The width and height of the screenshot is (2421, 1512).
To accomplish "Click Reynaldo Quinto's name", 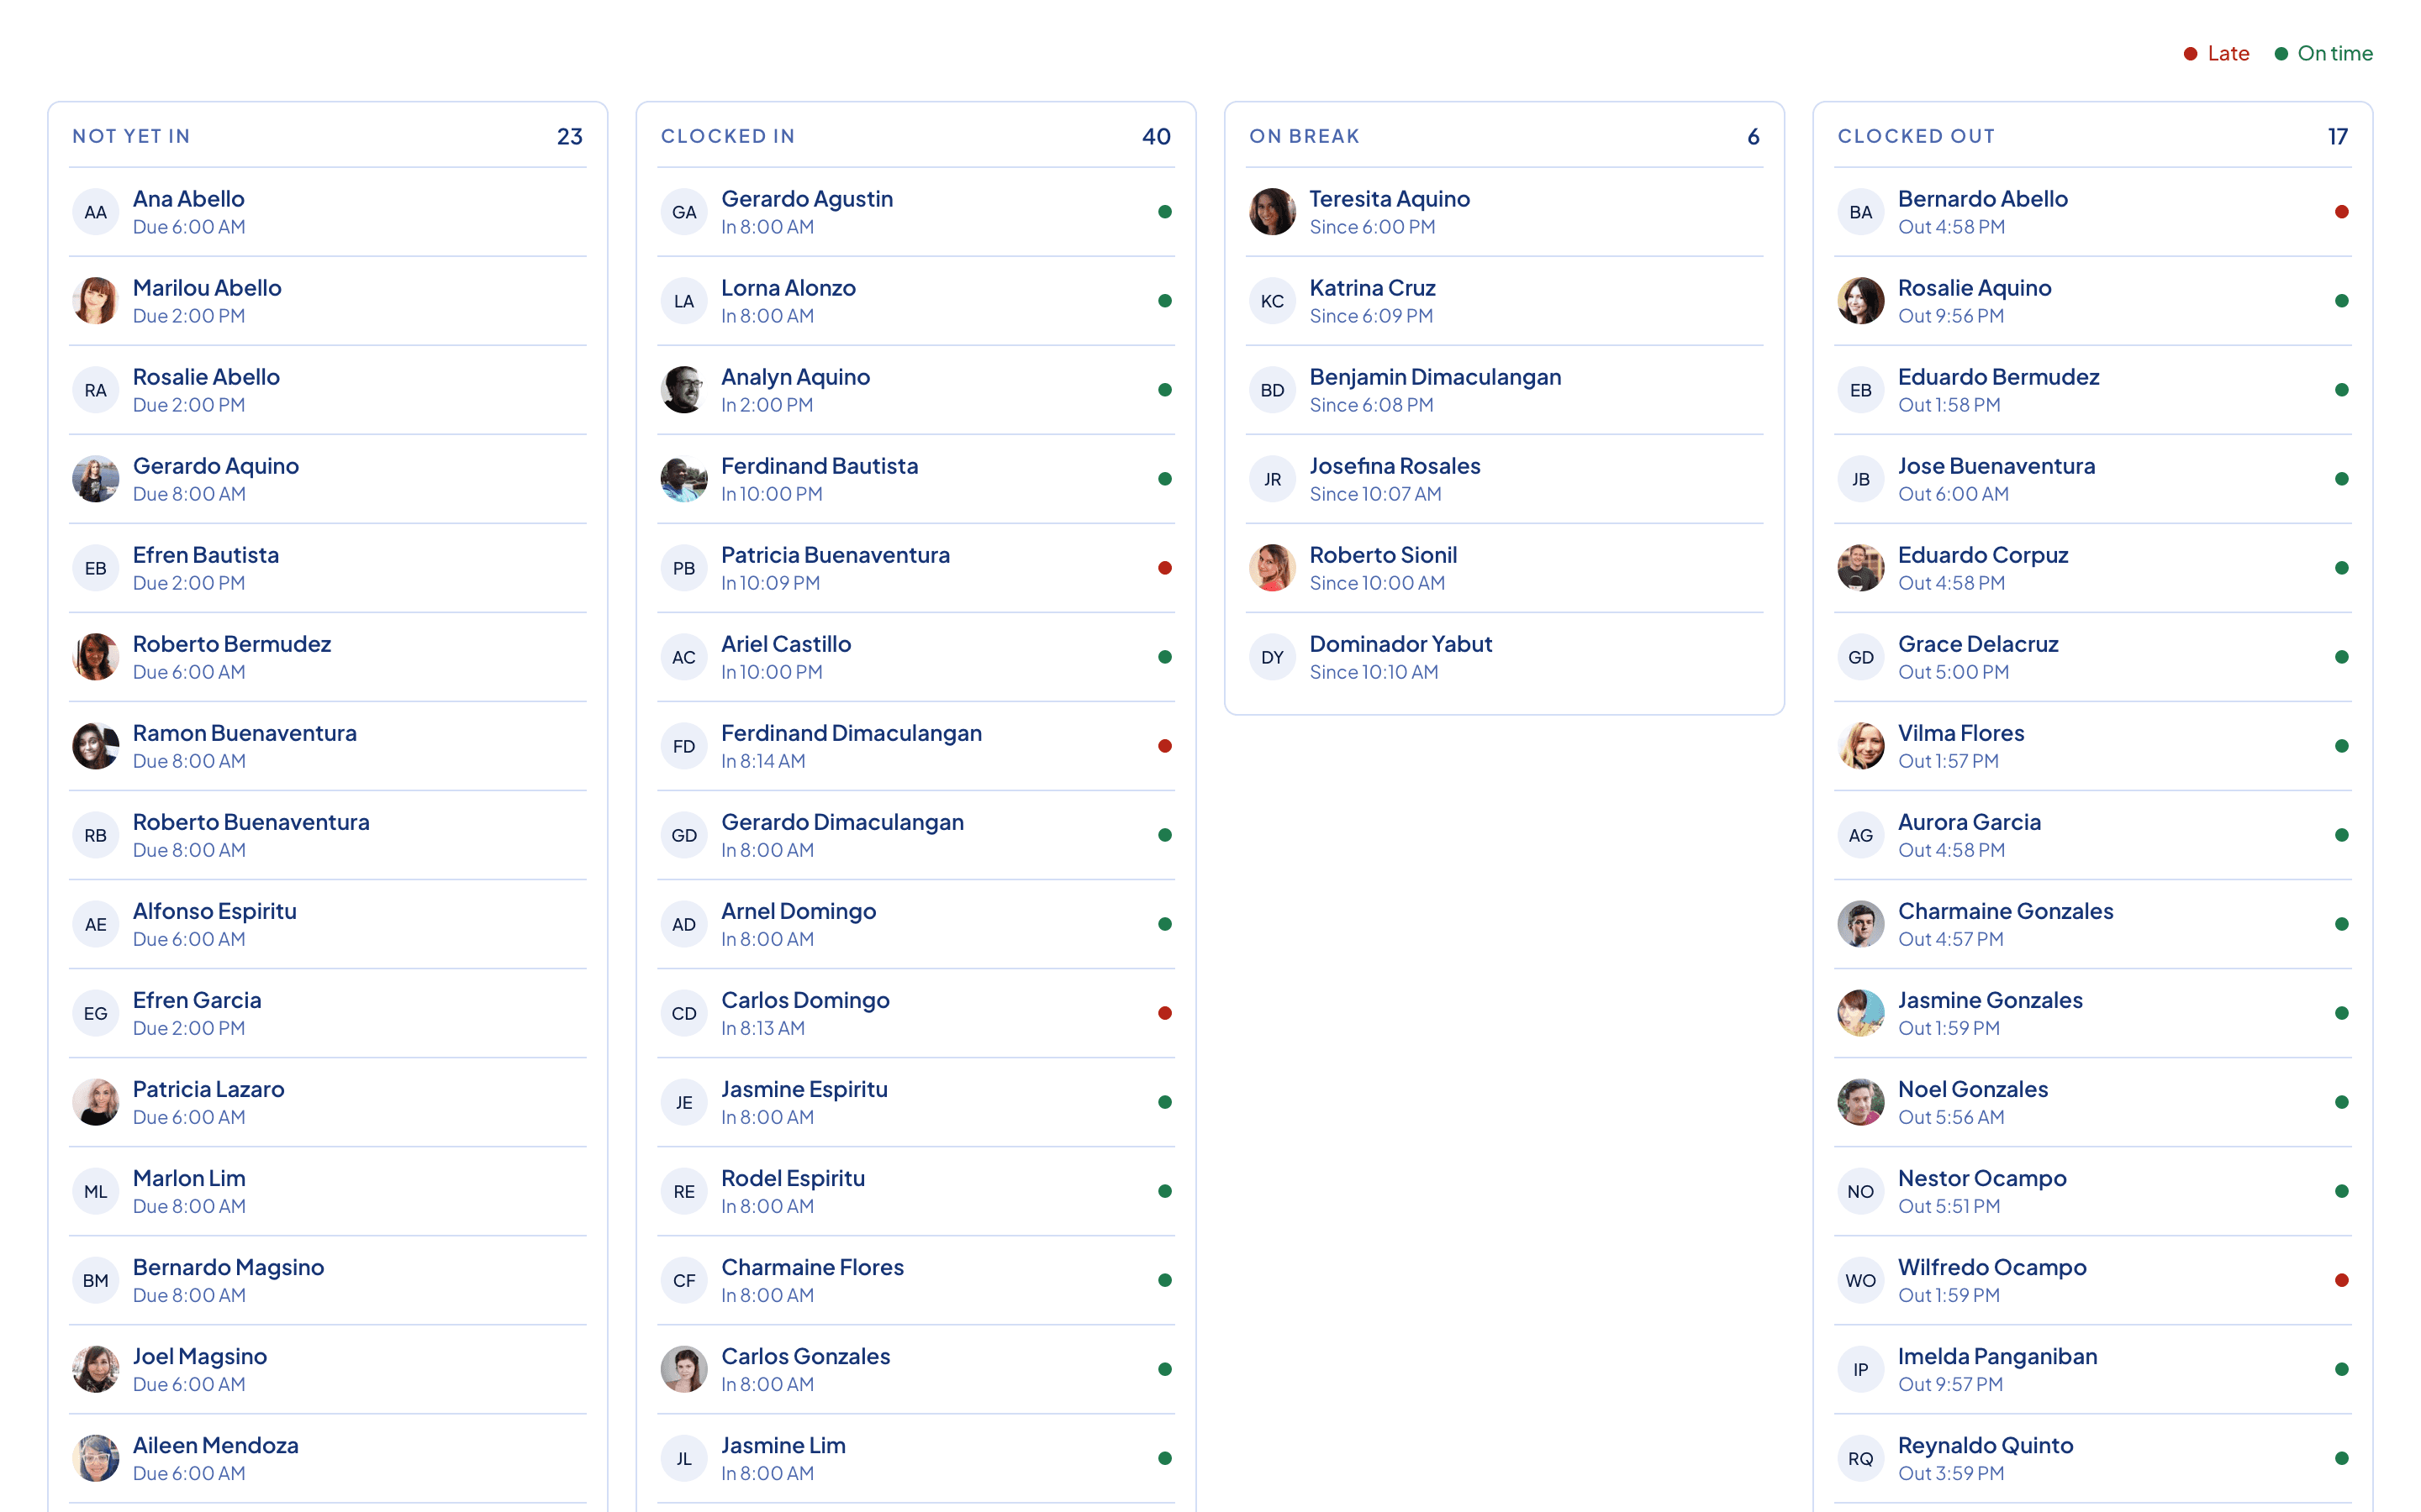I will click(x=1985, y=1445).
